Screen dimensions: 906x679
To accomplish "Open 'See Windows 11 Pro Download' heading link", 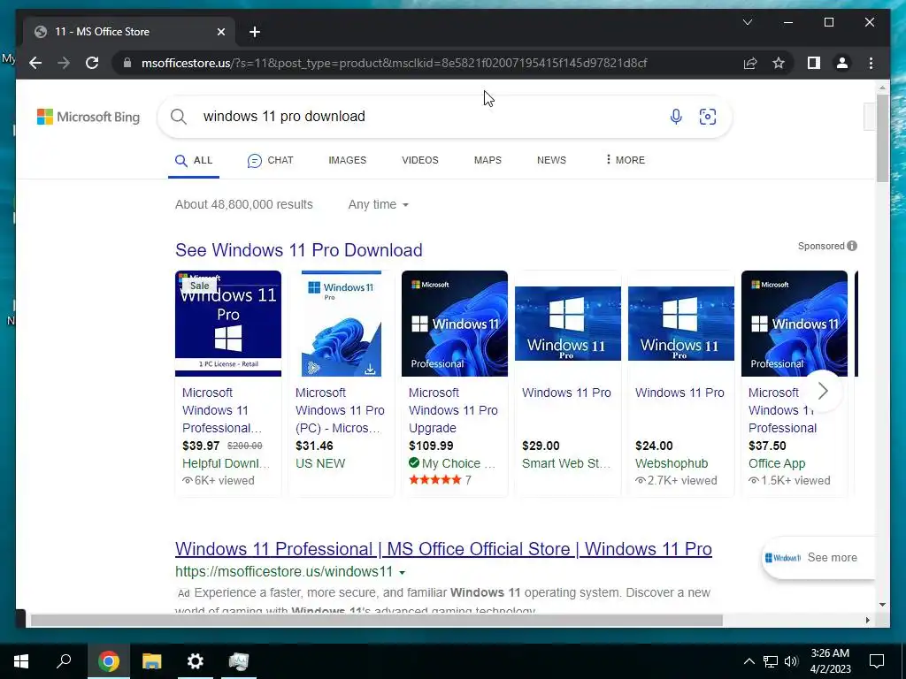I will click(x=299, y=250).
